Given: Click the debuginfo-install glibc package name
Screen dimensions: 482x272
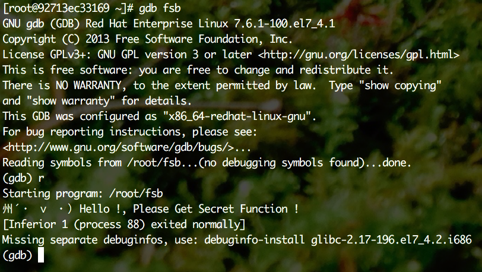Looking at the screenshot, I should (x=391, y=240).
